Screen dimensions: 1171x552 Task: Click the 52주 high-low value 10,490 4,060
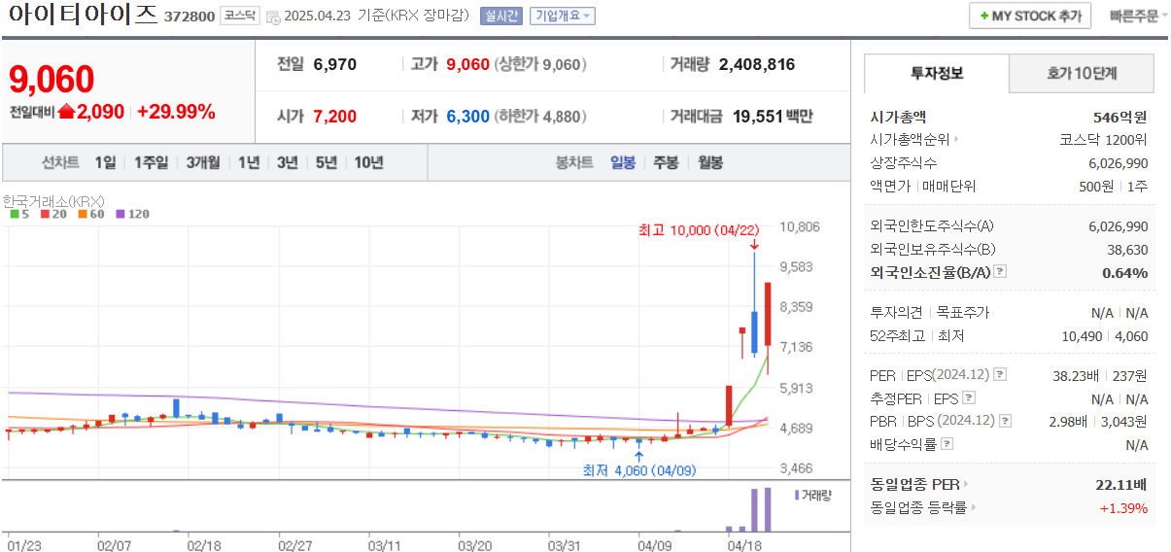(1105, 336)
